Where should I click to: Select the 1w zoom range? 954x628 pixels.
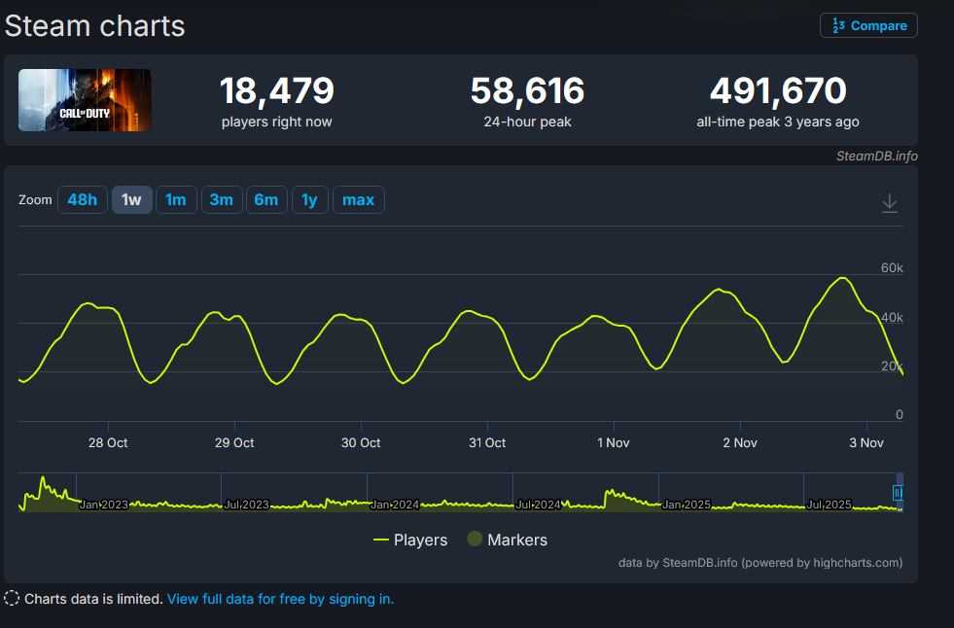(x=131, y=199)
